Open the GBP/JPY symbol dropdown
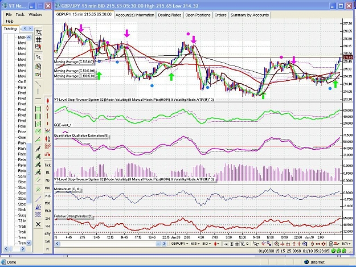The width and height of the screenshot is (356, 267). (x=179, y=244)
